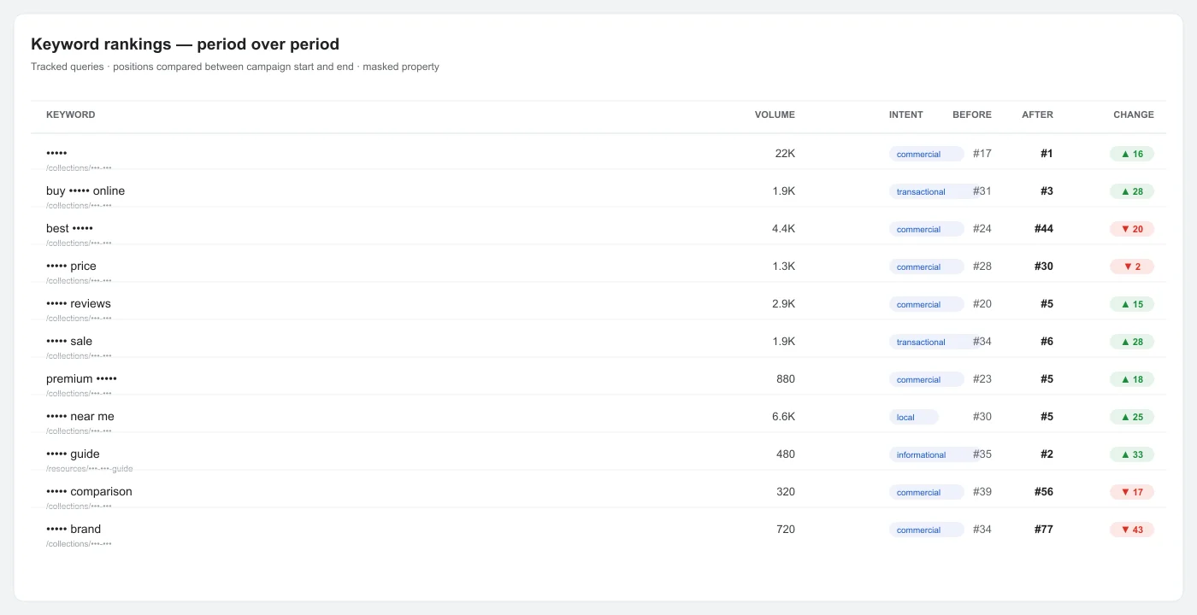Click the 'Tracked queries' subtitle line
1197x615 pixels.
[x=235, y=67]
